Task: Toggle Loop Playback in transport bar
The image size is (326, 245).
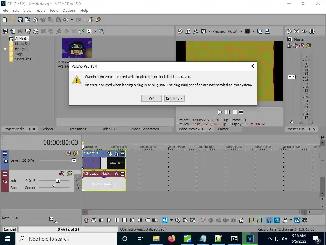Action: coord(94,220)
